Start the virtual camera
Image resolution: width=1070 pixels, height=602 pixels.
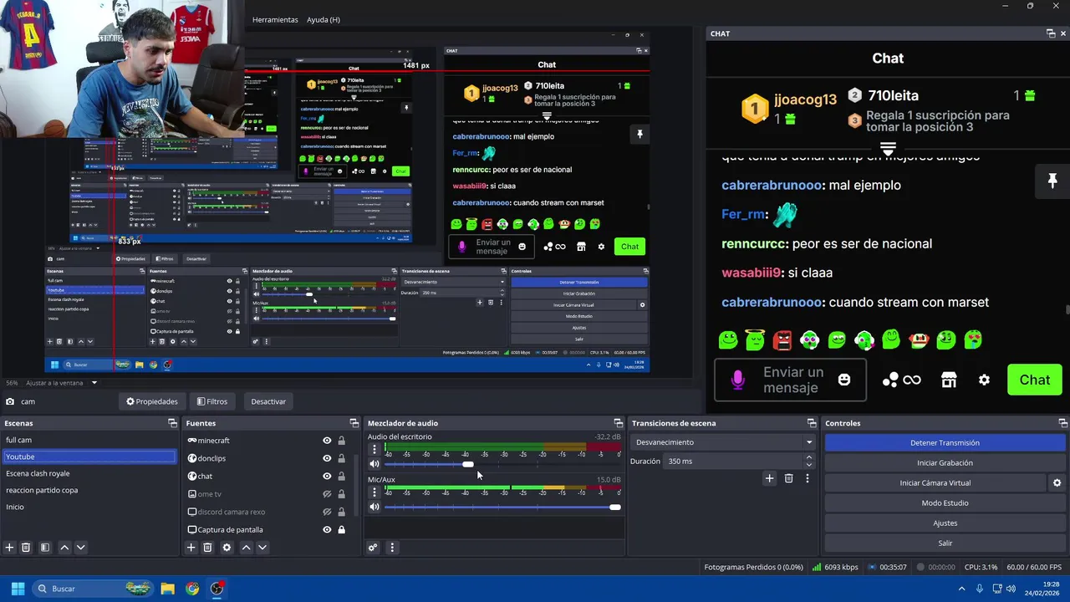[935, 482]
